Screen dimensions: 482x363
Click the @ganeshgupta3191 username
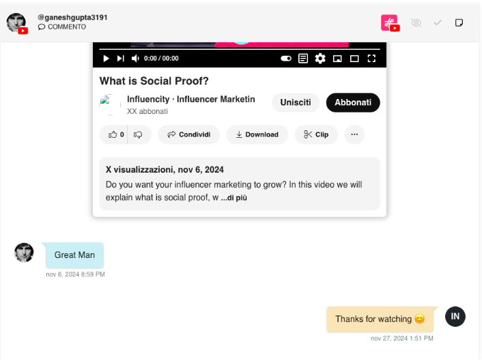point(72,18)
